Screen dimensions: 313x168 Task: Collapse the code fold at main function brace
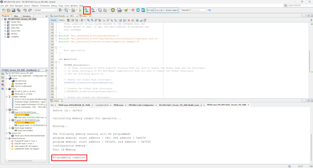(56, 62)
